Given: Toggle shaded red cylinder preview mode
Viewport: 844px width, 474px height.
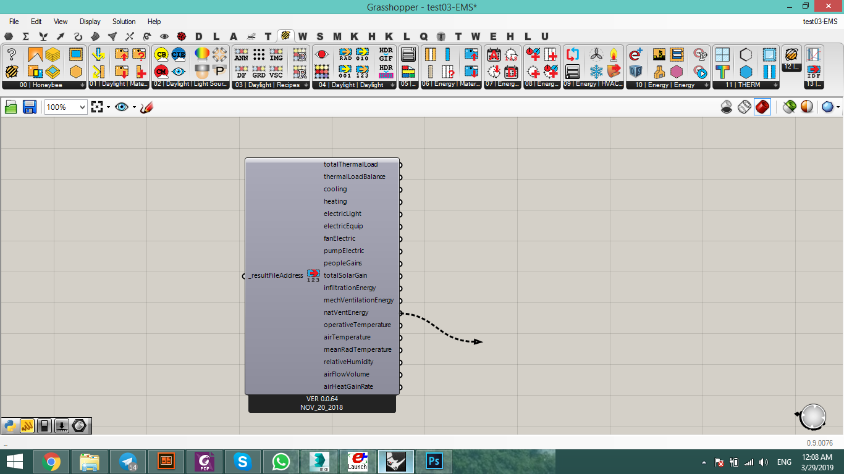Looking at the screenshot, I should coord(762,107).
